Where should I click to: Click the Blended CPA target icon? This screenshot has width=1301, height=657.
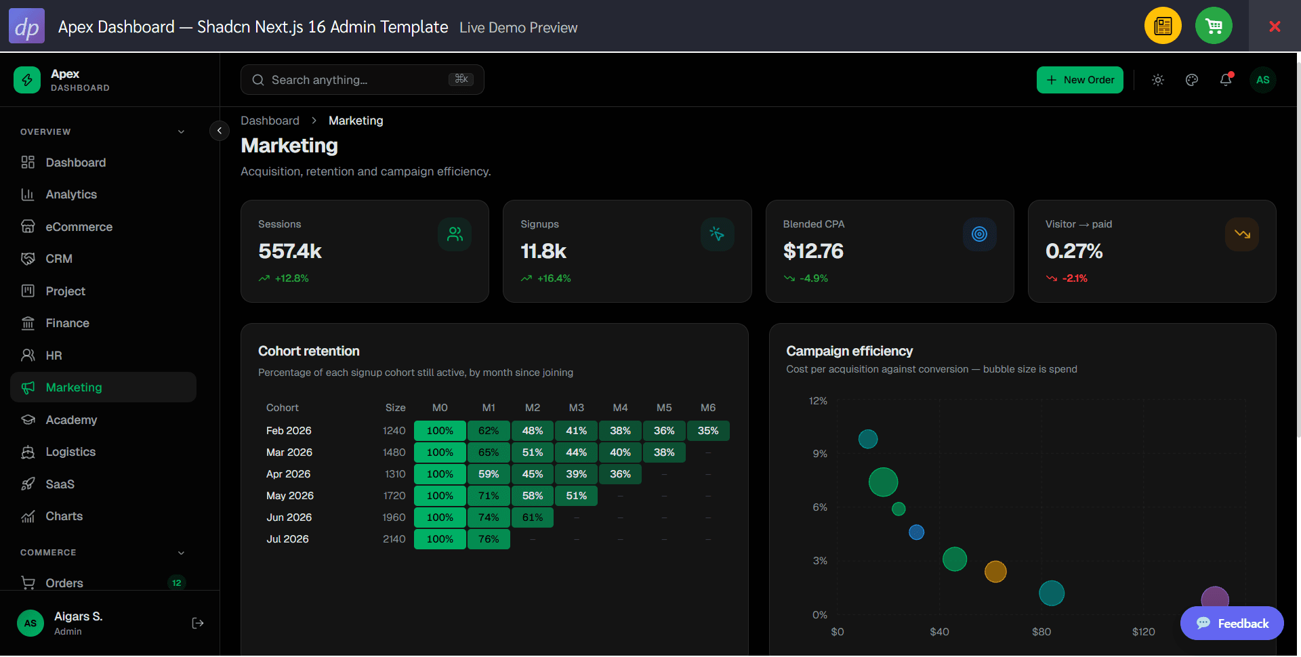coord(979,234)
